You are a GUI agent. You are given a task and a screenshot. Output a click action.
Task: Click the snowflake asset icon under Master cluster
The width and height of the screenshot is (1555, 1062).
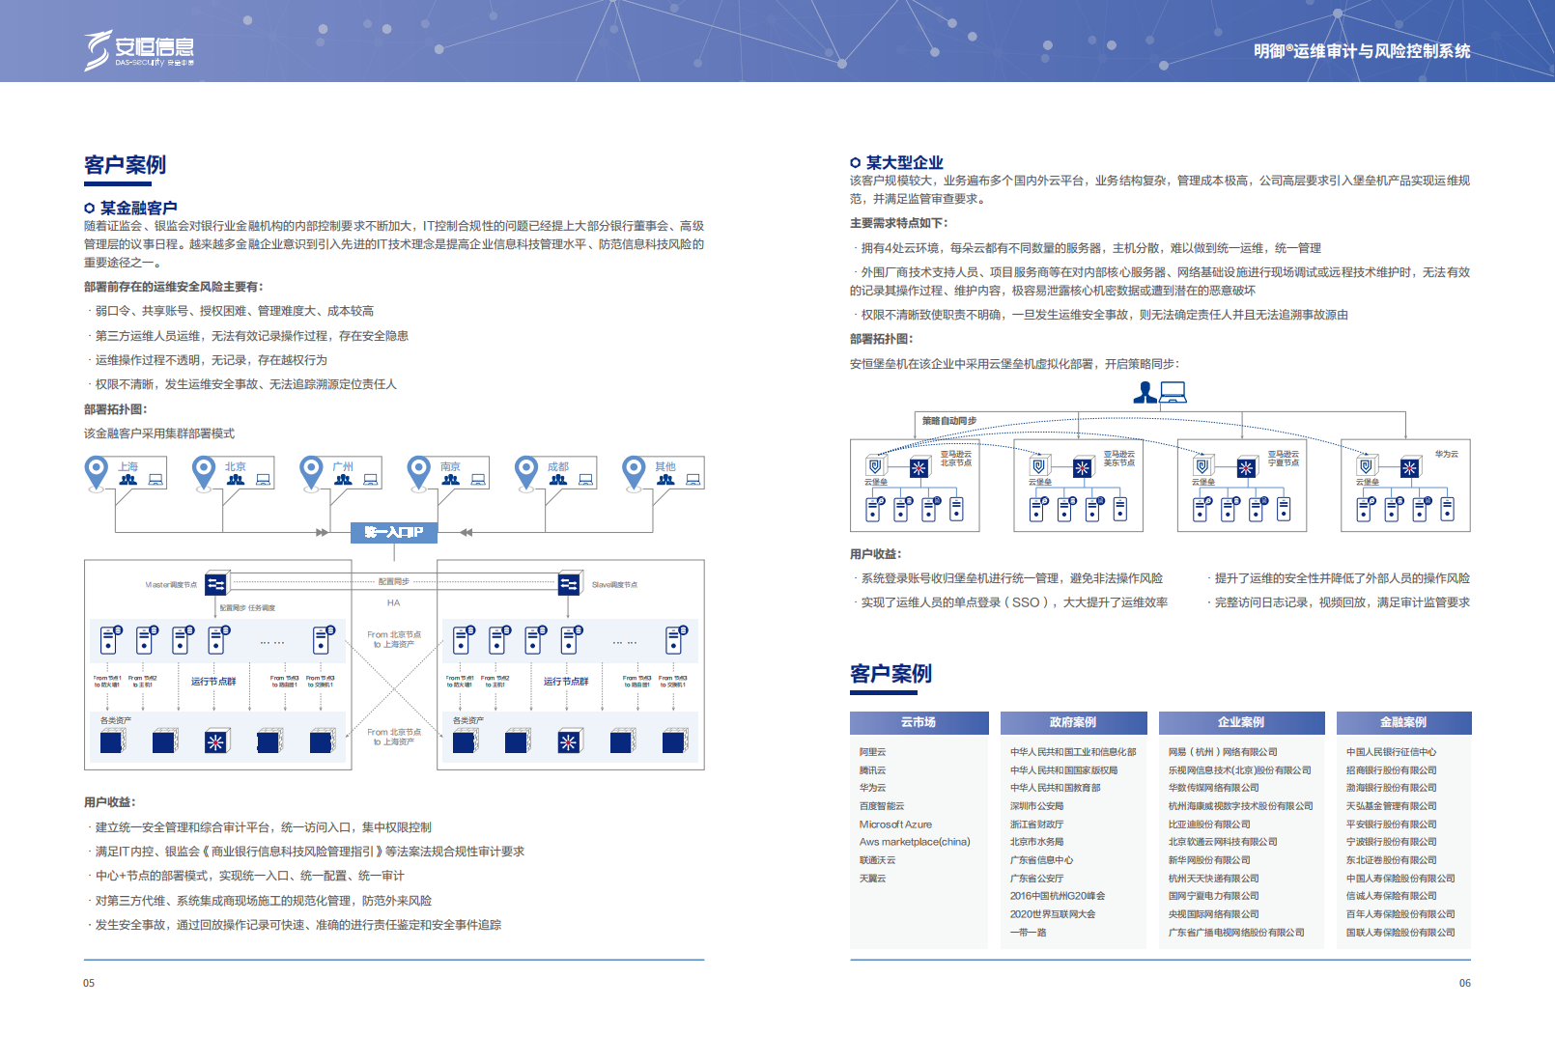pyautogui.click(x=215, y=741)
